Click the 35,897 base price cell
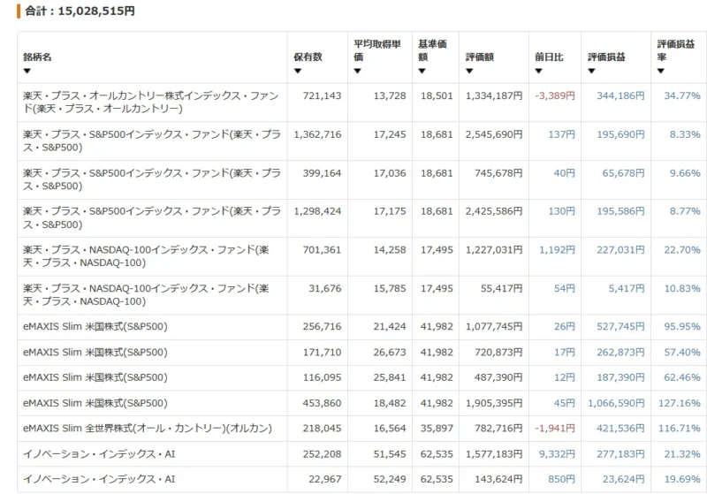This screenshot has height=494, width=707. tap(437, 429)
